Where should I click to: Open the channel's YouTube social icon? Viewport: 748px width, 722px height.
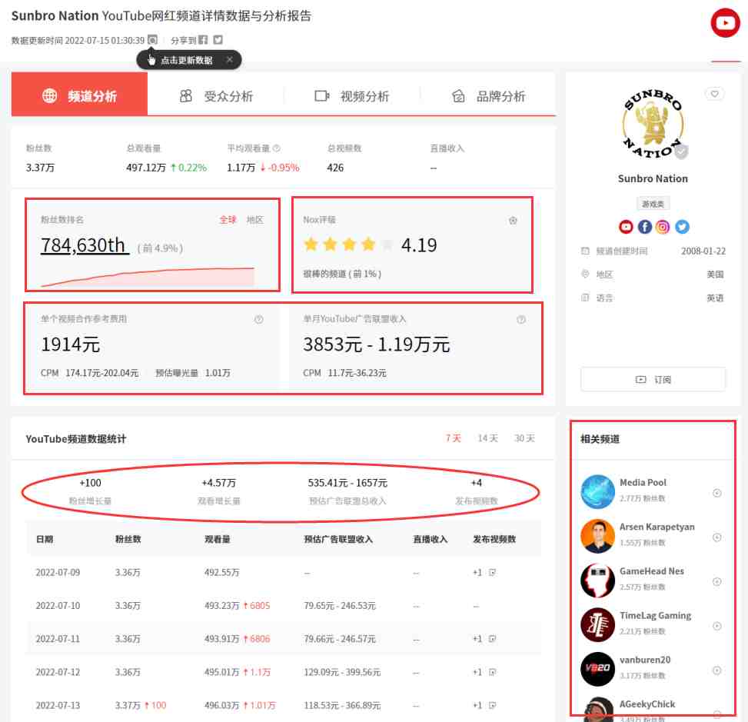626,227
